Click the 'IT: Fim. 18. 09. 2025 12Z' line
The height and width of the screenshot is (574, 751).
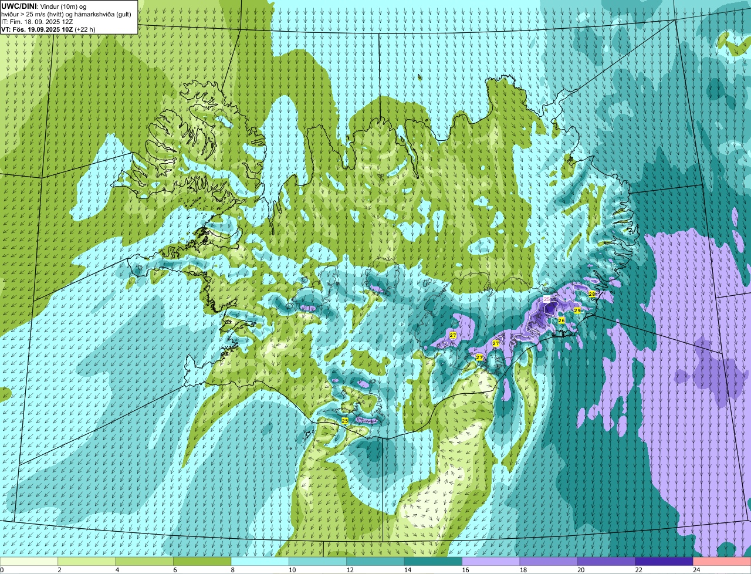tap(37, 22)
